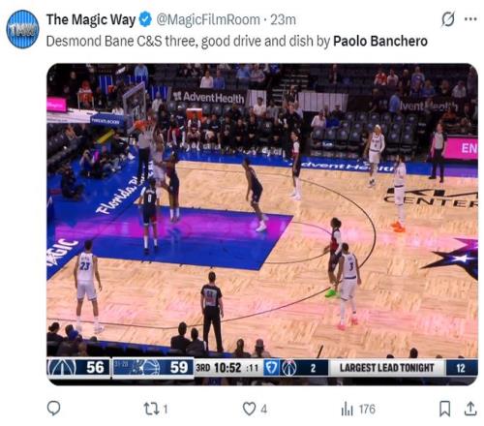Image resolution: width=484 pixels, height=426 pixels.
Task: Open the three-dot more options menu
Action: (x=470, y=19)
